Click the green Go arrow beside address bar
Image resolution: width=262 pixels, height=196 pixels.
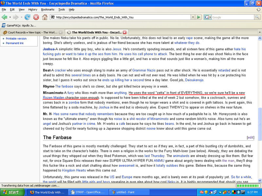198,17
